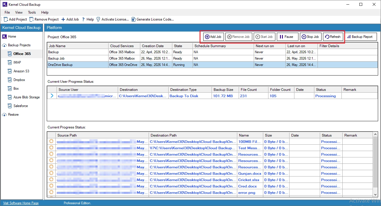Refresh the job list
The width and height of the screenshot is (381, 206).
(x=333, y=37)
